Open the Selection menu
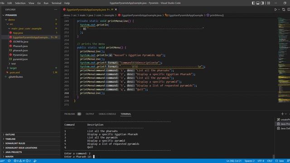 pyautogui.click(x=20, y=3)
